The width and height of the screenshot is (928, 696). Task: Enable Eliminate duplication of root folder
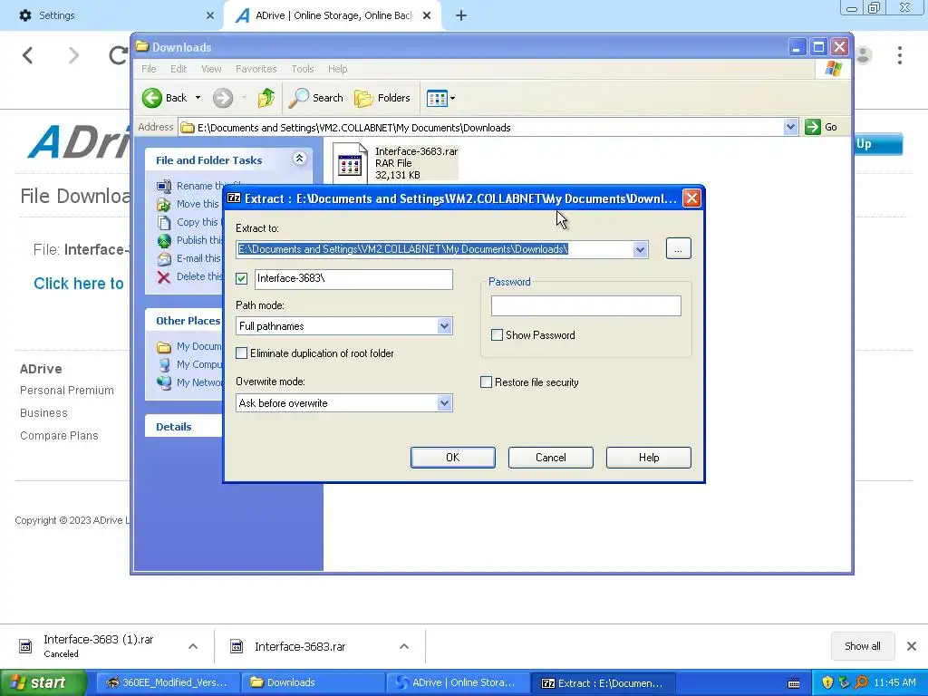pyautogui.click(x=241, y=353)
